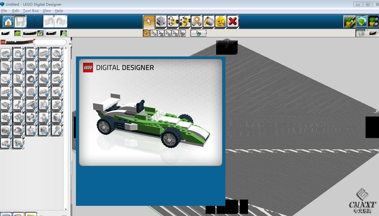Choose the Hide minifigure-head tool
Image resolution: width=379 pixels, height=216 pixels.
click(x=221, y=22)
